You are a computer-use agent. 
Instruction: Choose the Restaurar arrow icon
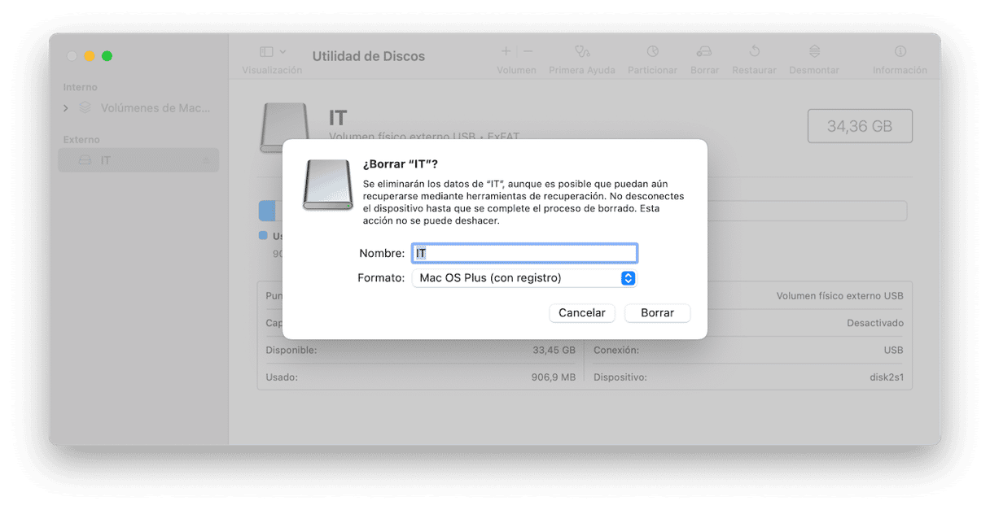tap(754, 51)
